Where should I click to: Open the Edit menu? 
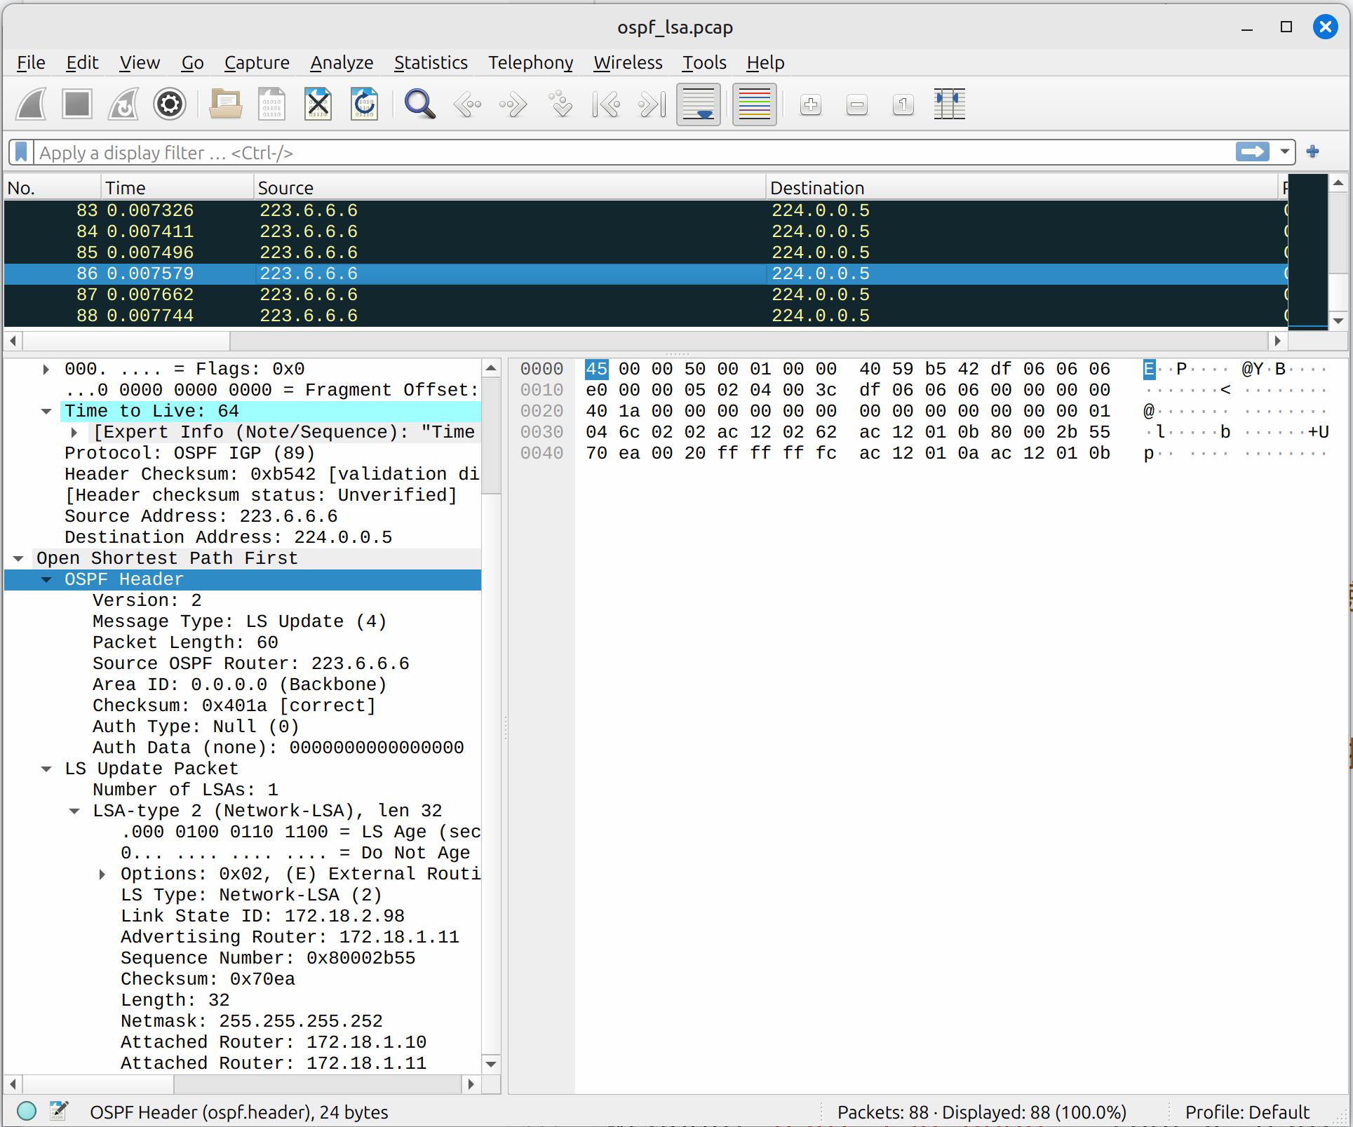[x=82, y=62]
